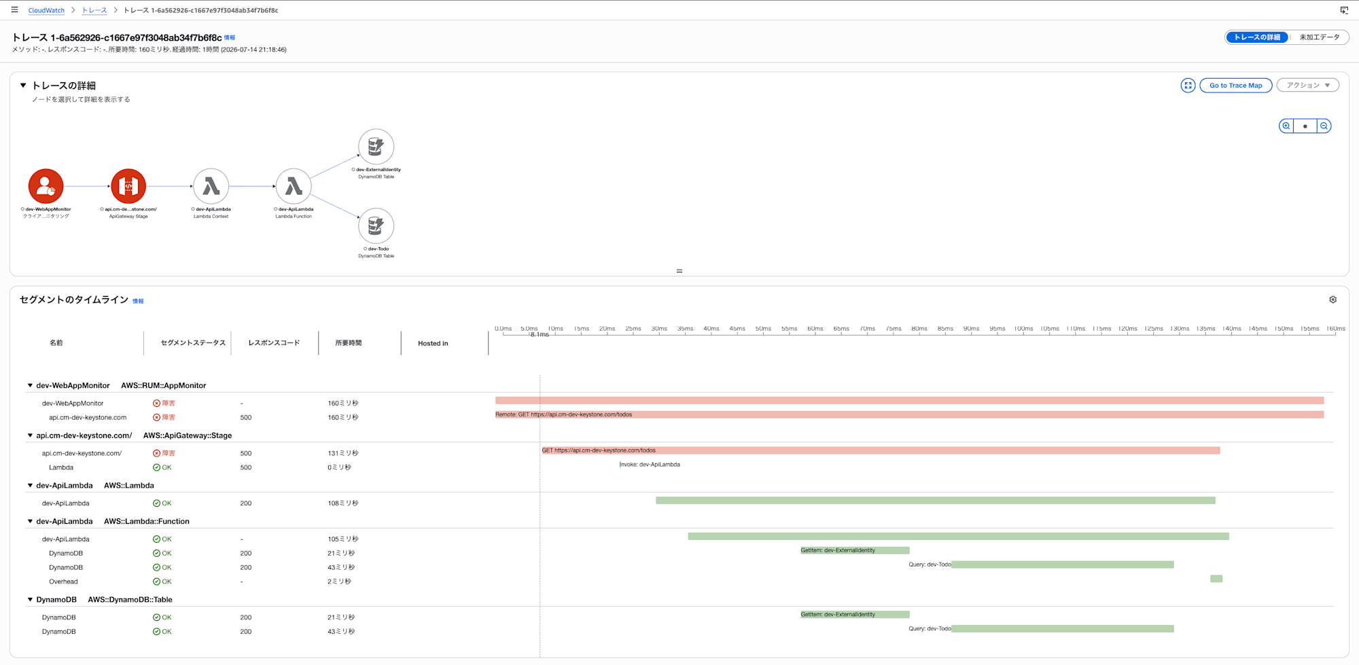Open the アクション dropdown

1308,86
